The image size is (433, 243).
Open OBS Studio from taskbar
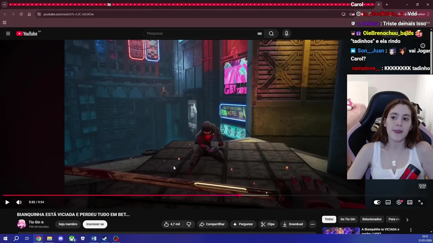pos(116,239)
